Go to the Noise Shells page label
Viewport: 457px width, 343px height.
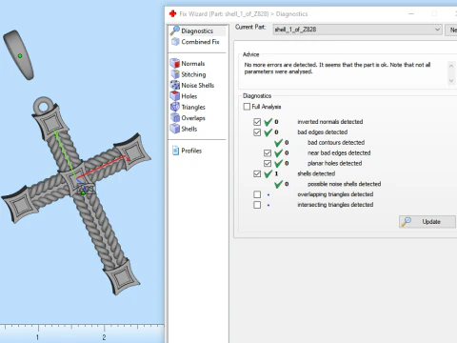pyautogui.click(x=198, y=85)
